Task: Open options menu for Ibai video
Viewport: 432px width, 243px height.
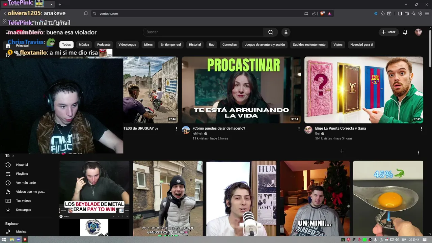Action: (421, 129)
